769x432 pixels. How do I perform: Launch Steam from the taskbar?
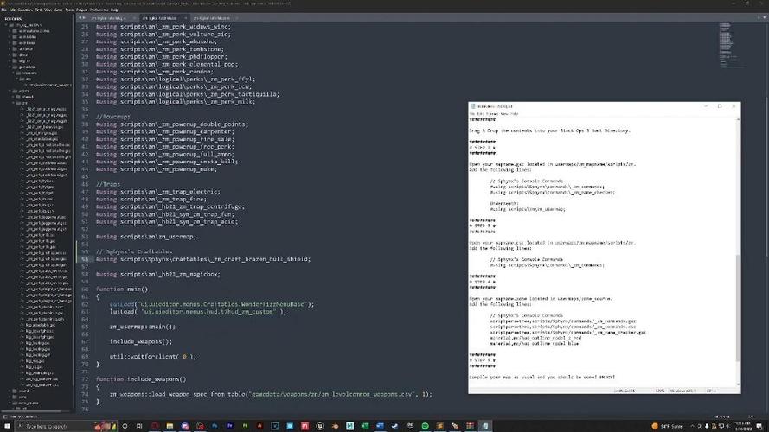point(394,426)
